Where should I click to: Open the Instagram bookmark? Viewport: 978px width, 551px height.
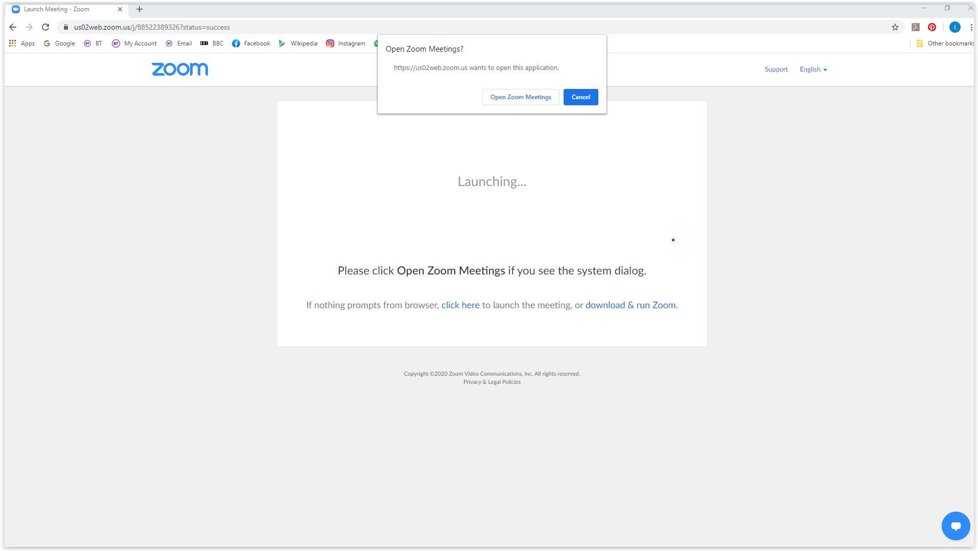click(345, 43)
